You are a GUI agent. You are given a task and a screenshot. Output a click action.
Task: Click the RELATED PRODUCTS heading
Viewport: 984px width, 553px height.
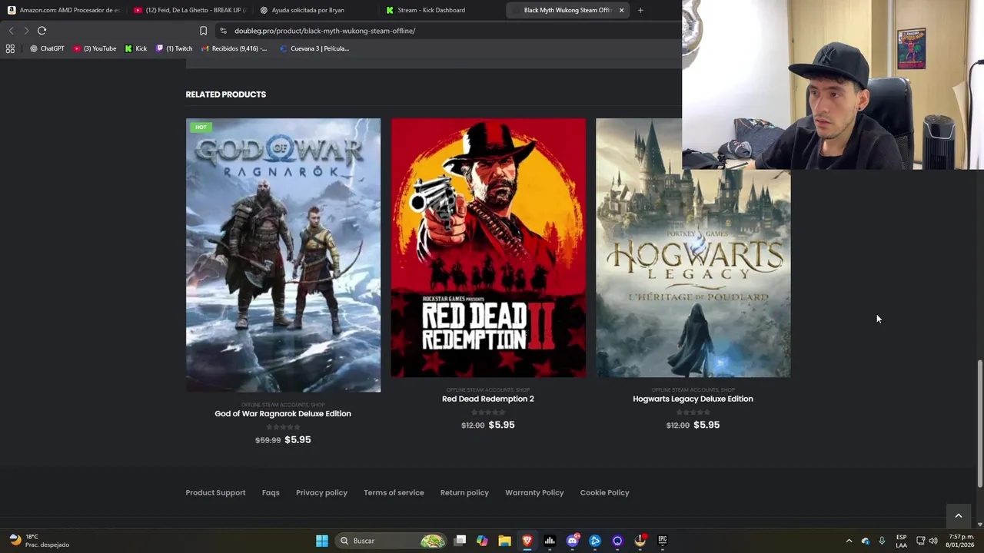pos(226,94)
